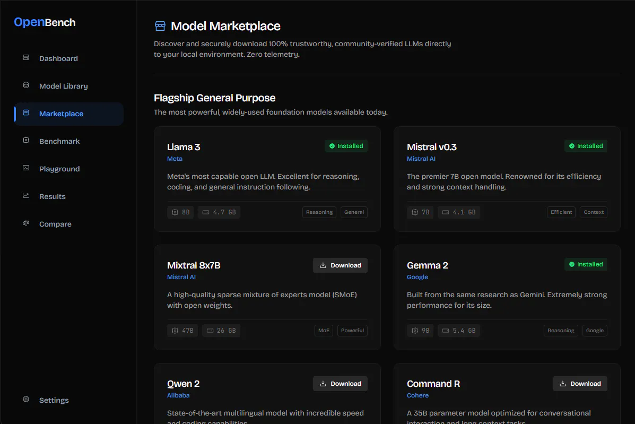Click the Results chart icon

(26, 195)
